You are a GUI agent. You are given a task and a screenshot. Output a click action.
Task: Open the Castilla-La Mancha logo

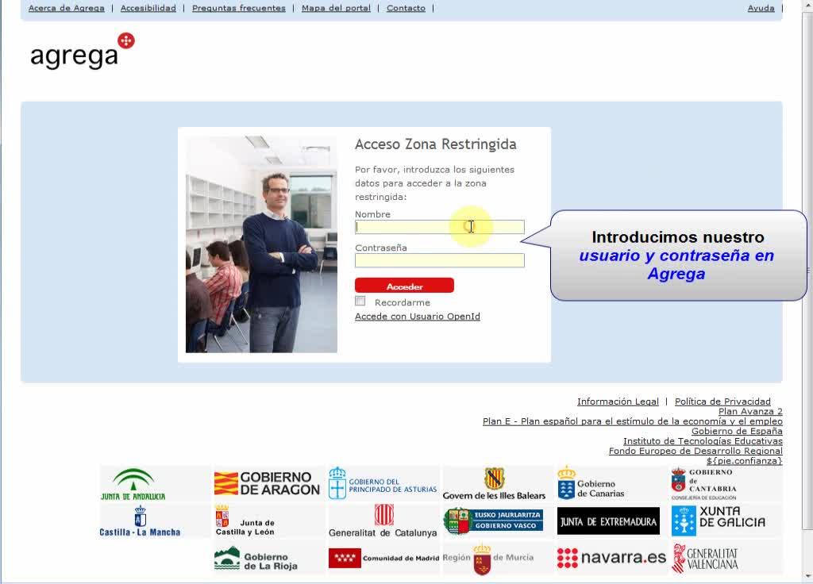(140, 521)
